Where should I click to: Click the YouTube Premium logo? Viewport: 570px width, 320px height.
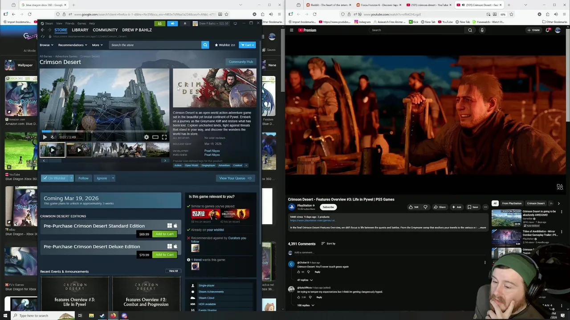click(x=307, y=30)
